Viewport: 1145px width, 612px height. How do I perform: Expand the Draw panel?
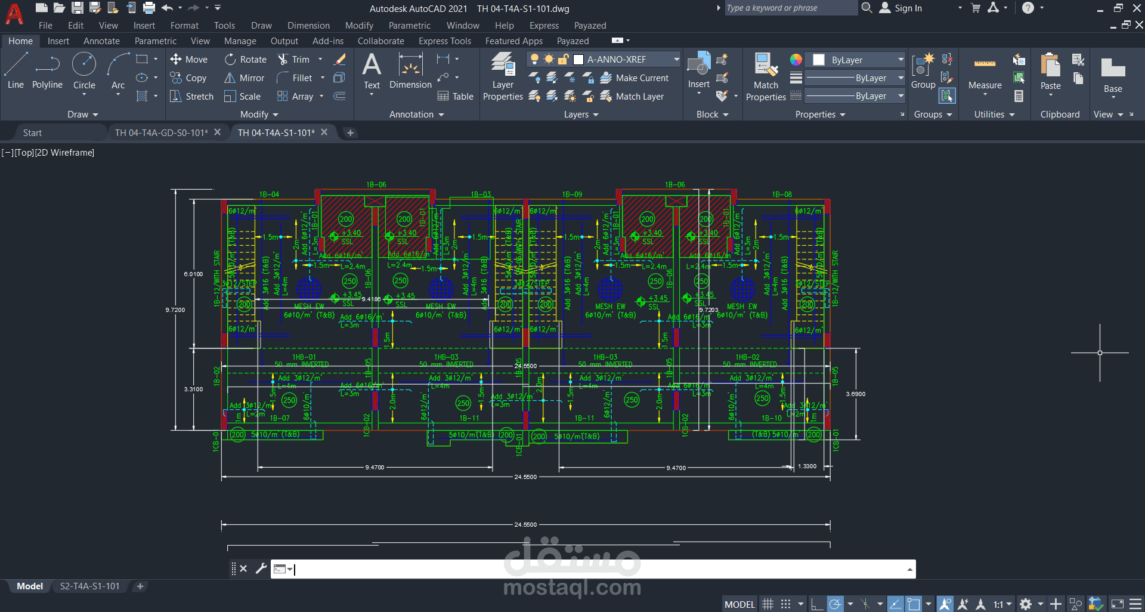tap(83, 114)
